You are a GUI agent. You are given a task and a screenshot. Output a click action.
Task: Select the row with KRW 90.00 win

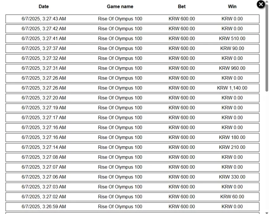coord(132,48)
